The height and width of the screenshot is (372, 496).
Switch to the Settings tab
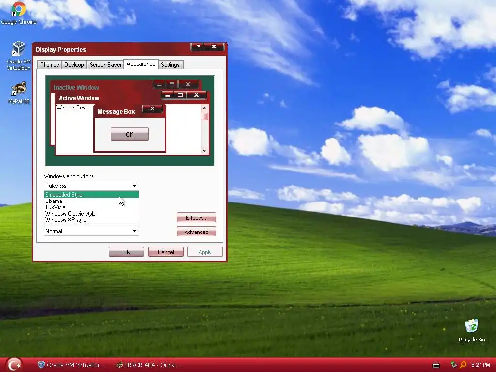coord(170,65)
